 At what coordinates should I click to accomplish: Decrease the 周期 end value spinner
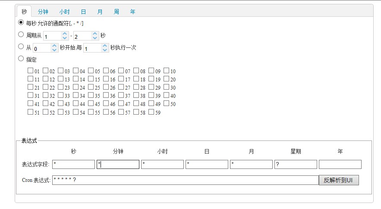pyautogui.click(x=95, y=38)
